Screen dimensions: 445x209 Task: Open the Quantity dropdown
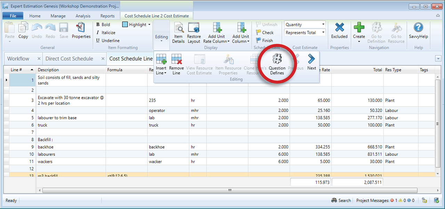coord(323,25)
